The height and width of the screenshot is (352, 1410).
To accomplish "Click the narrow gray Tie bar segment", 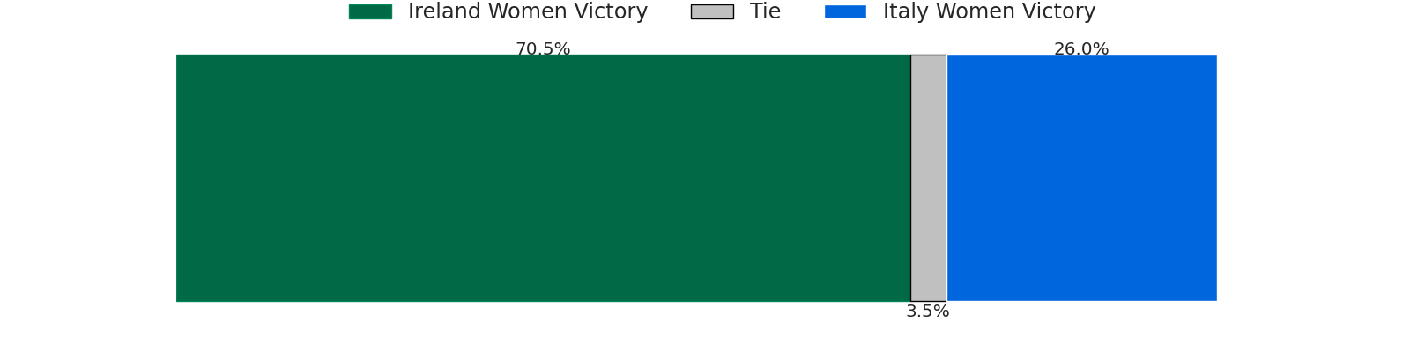I will (928, 178).
